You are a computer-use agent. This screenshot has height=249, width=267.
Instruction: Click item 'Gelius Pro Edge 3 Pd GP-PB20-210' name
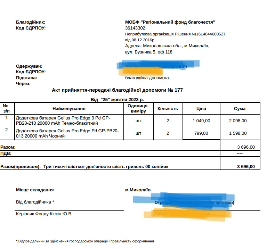coord(63,121)
